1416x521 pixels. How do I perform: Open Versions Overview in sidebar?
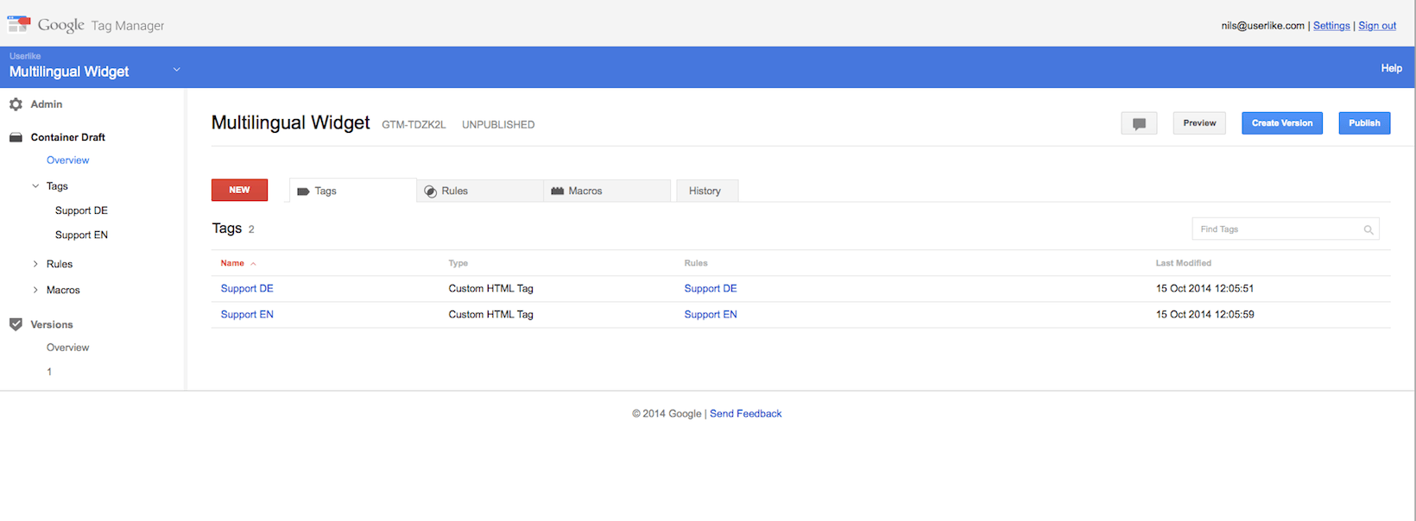click(67, 348)
